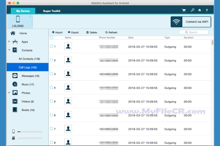
Task: Click contact avatar in row 7
Action: point(68,129)
